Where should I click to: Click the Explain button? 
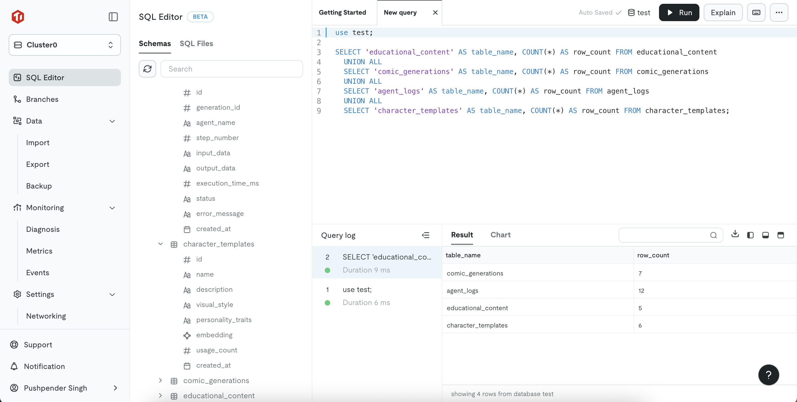click(x=723, y=13)
